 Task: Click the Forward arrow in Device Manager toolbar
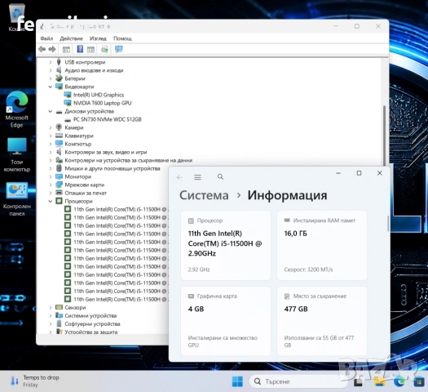(x=52, y=50)
